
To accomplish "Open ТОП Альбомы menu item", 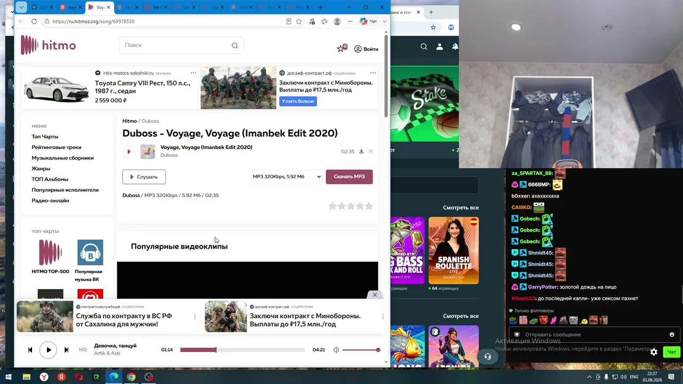I will [50, 179].
